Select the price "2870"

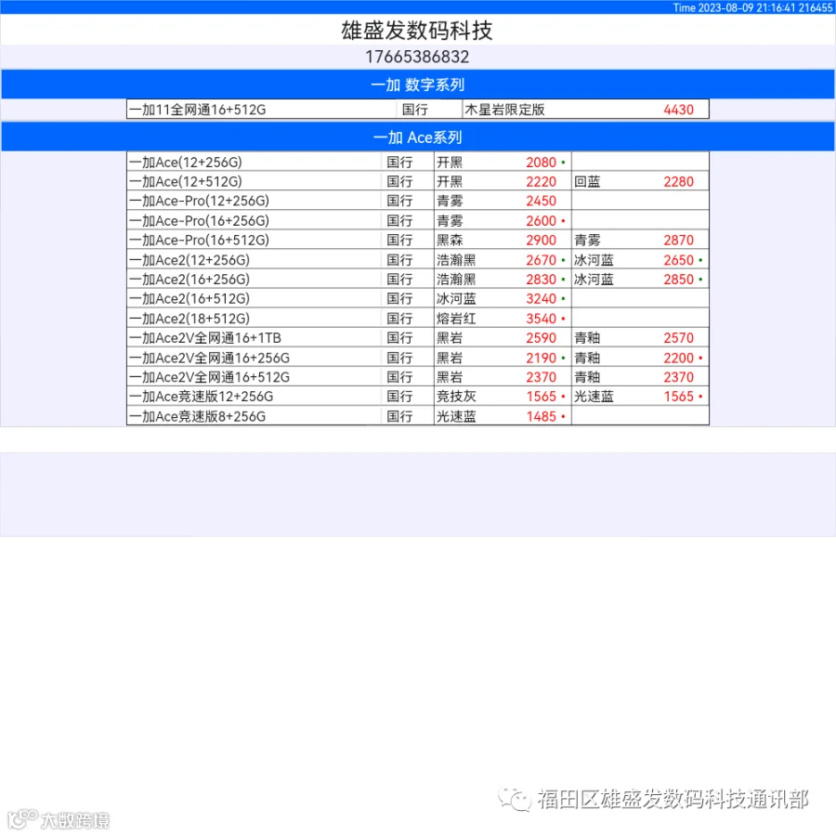678,240
